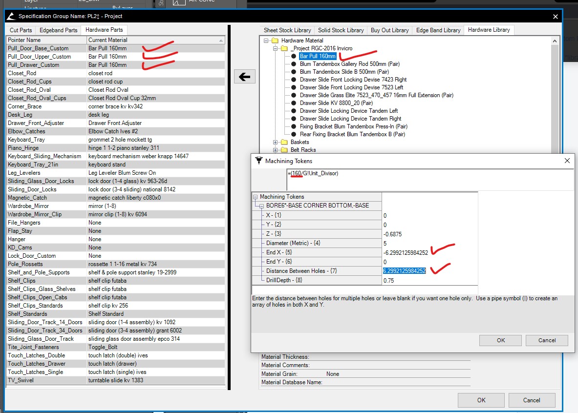The height and width of the screenshot is (413, 578).
Task: Click the Specification Group window title icon
Action: pos(11,16)
